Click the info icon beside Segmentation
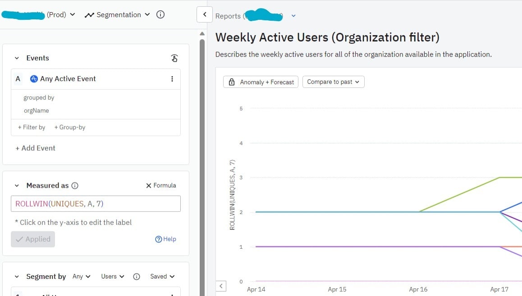The height and width of the screenshot is (296, 522). 160,14
